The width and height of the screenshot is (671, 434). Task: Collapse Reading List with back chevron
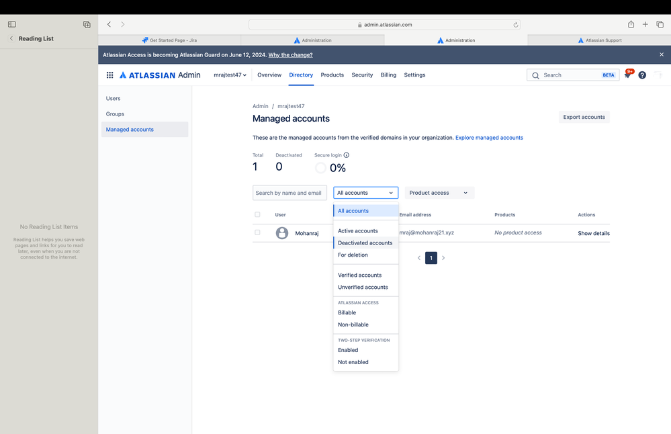coord(11,38)
